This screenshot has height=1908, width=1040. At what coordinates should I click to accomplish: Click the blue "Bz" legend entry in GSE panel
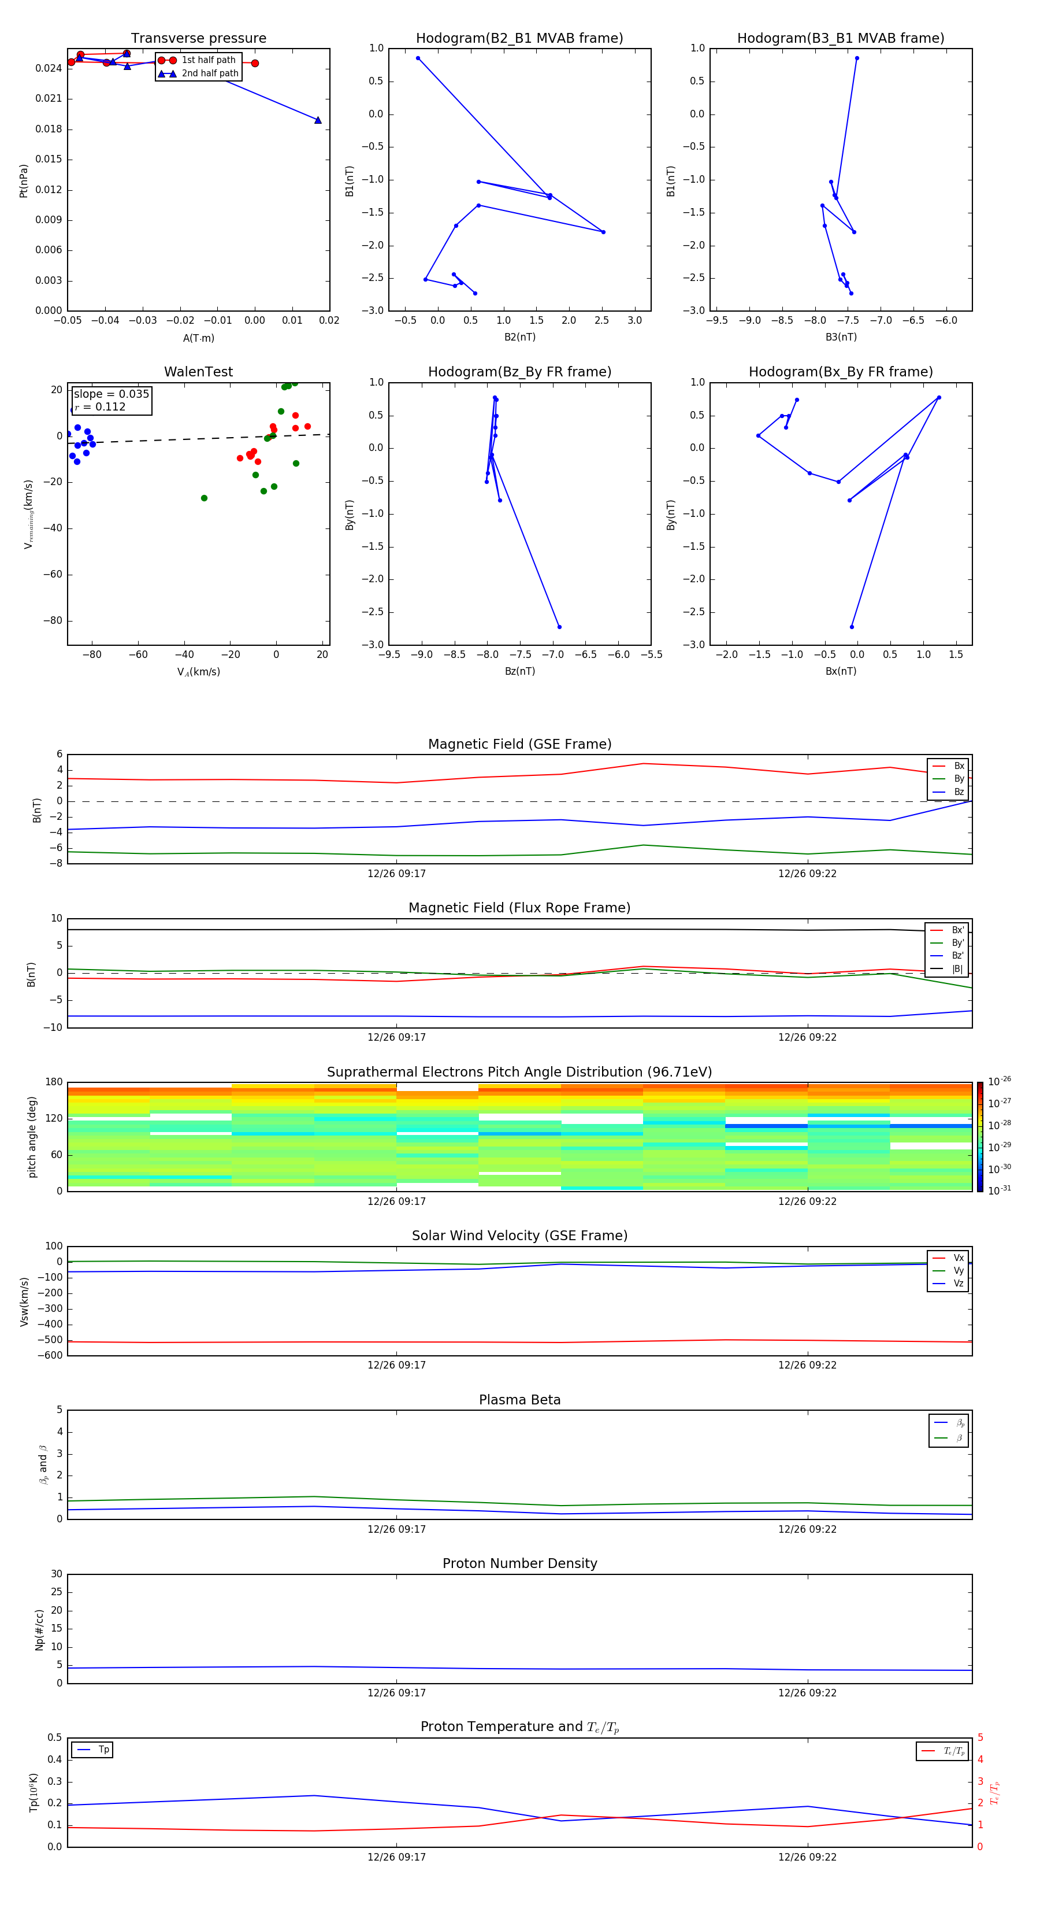pos(948,793)
